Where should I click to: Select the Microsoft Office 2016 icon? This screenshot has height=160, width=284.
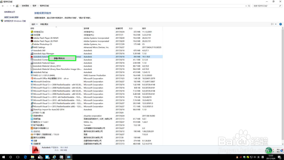coord(32,78)
